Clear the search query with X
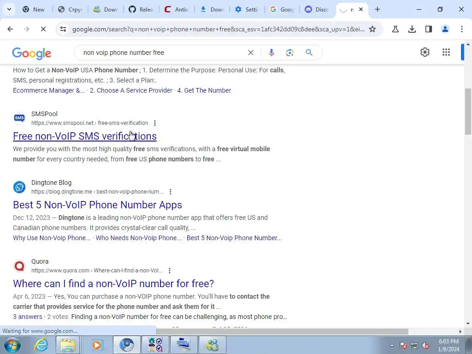 pos(250,53)
